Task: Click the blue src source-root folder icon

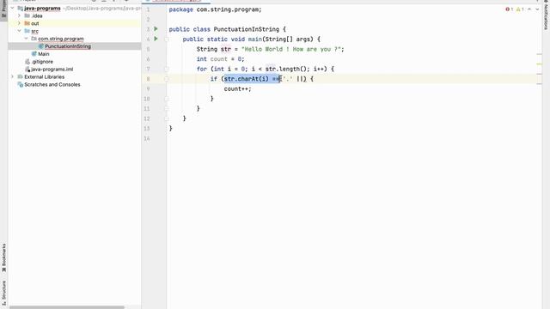Action: click(x=27, y=31)
